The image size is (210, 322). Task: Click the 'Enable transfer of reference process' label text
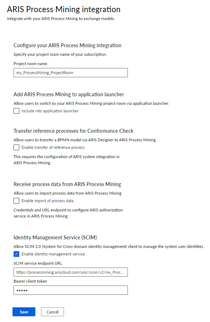pos(53,147)
